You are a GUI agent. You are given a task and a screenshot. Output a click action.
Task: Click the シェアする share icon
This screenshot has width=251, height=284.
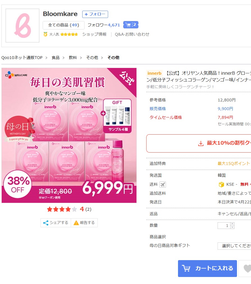[x=45, y=223]
